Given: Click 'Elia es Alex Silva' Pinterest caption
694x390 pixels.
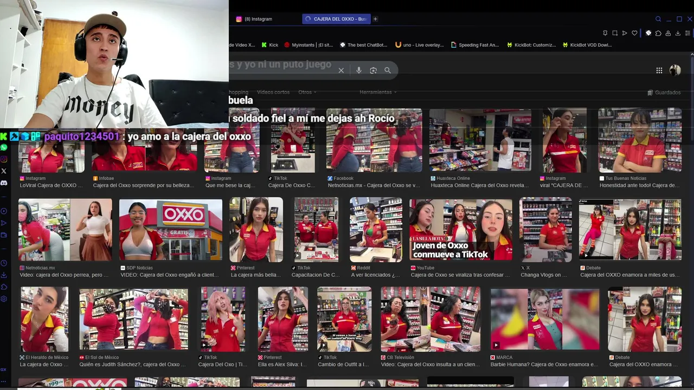Looking at the screenshot, I should click(x=282, y=365).
